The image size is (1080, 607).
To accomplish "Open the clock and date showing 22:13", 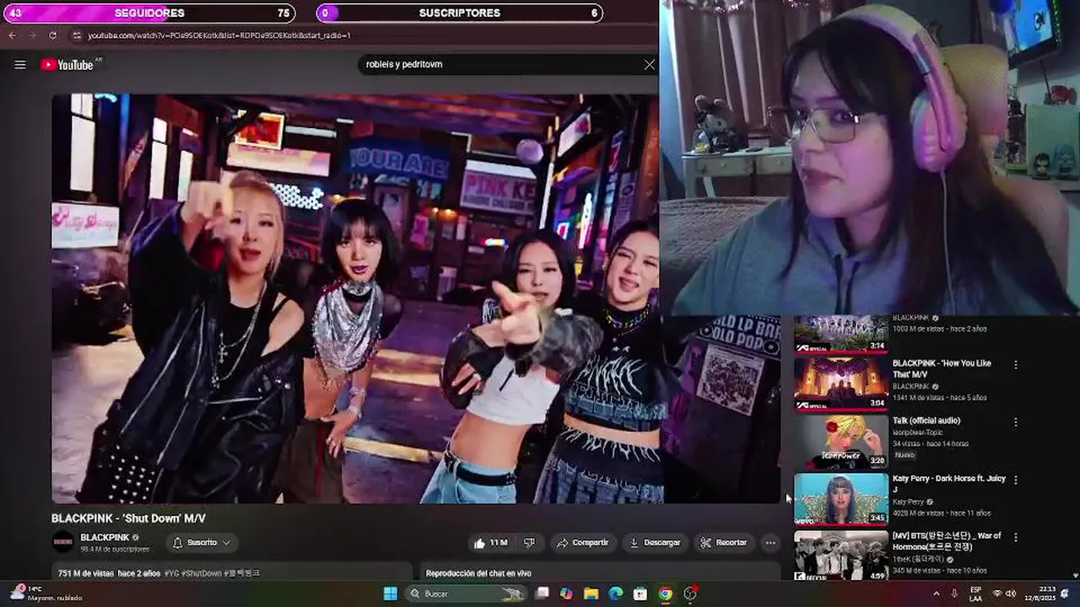I will [x=1039, y=594].
